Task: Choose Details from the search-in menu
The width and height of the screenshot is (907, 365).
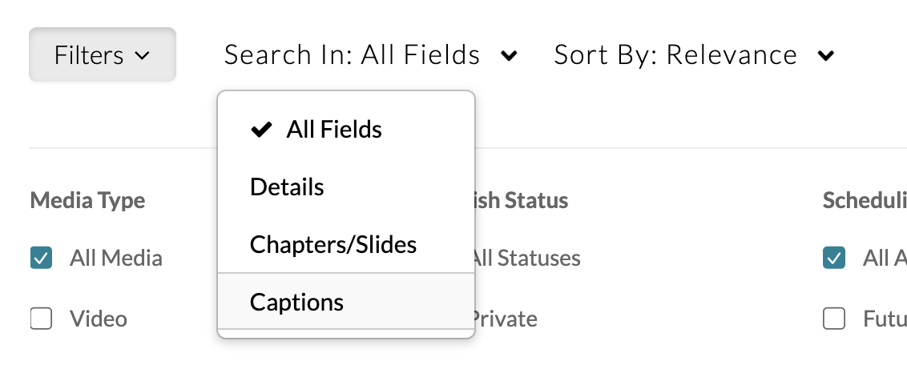Action: point(287,187)
